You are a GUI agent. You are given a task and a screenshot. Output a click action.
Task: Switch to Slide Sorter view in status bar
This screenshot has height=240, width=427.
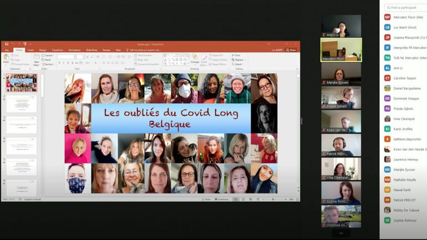242,199
